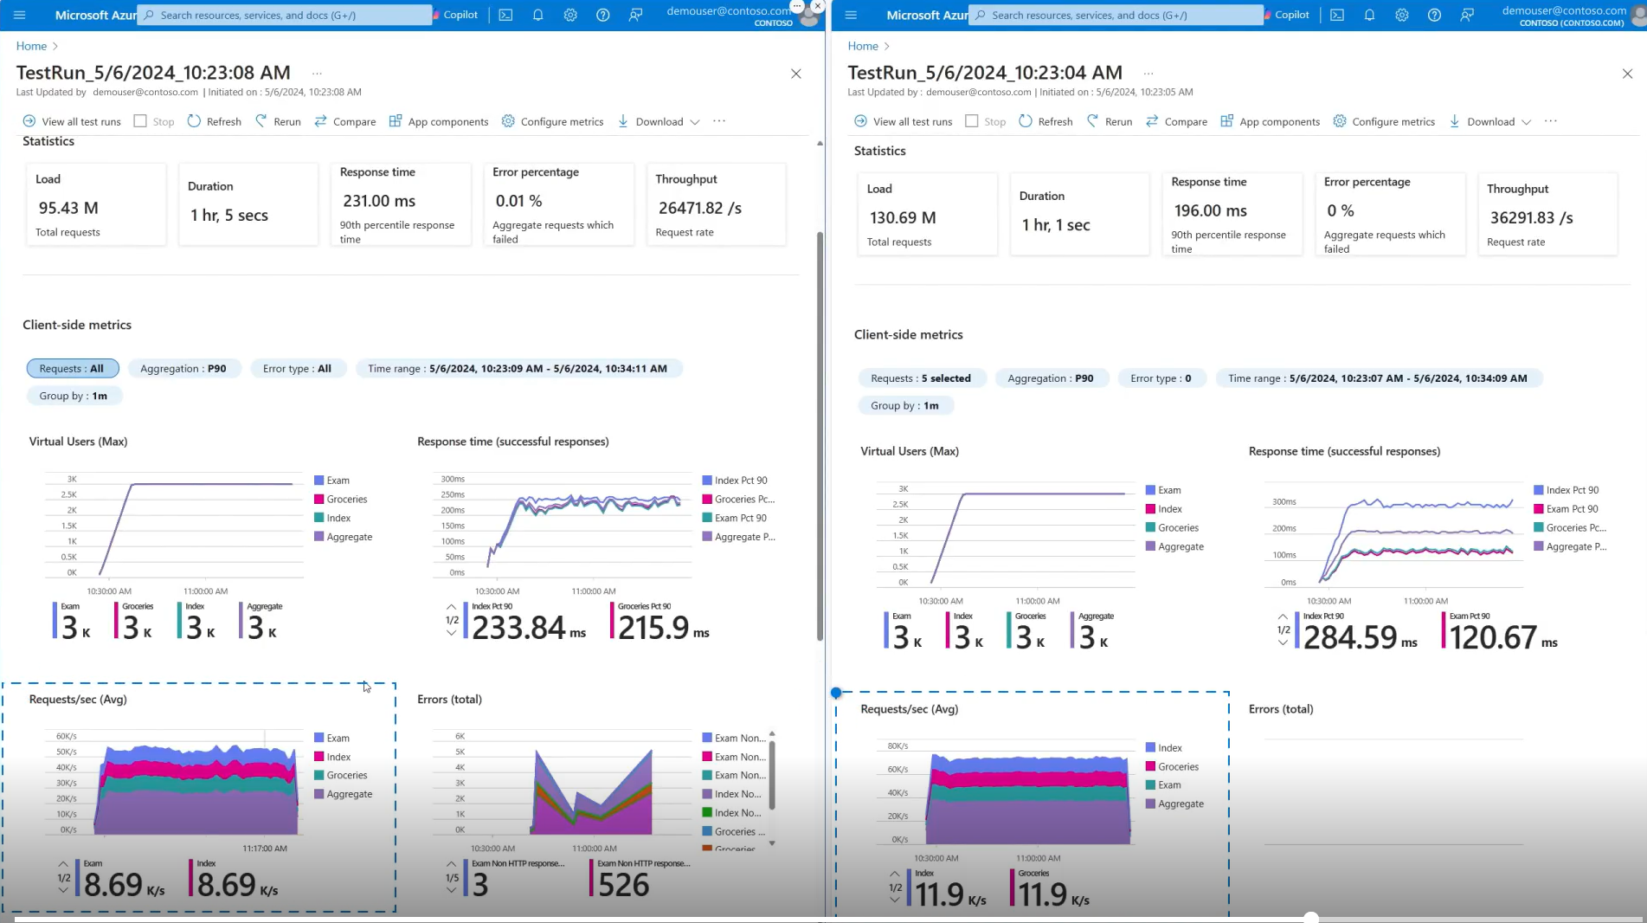Image resolution: width=1647 pixels, height=923 pixels.
Task: Click Refresh in left test run toolbar
Action: (x=214, y=121)
